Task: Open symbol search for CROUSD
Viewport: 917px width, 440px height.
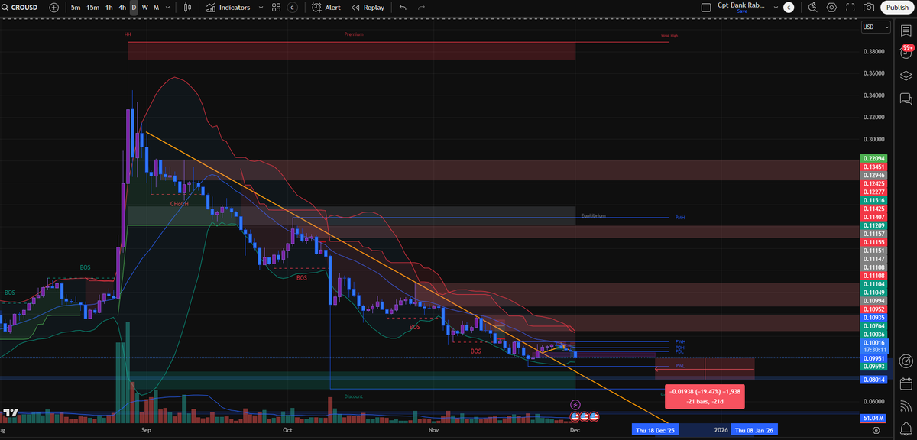Action: pyautogui.click(x=21, y=7)
